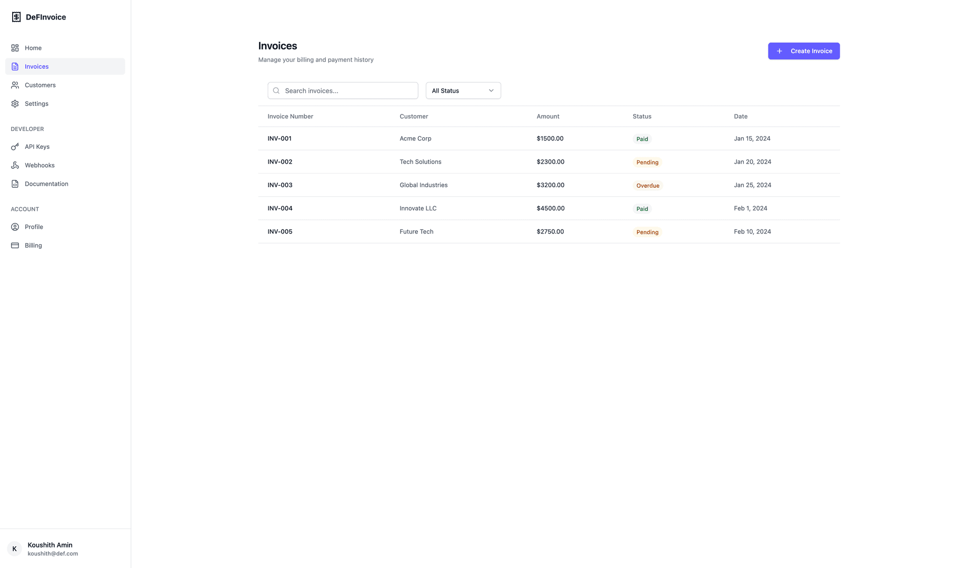
Task: Click the Home grid icon in sidebar
Action: (x=15, y=48)
